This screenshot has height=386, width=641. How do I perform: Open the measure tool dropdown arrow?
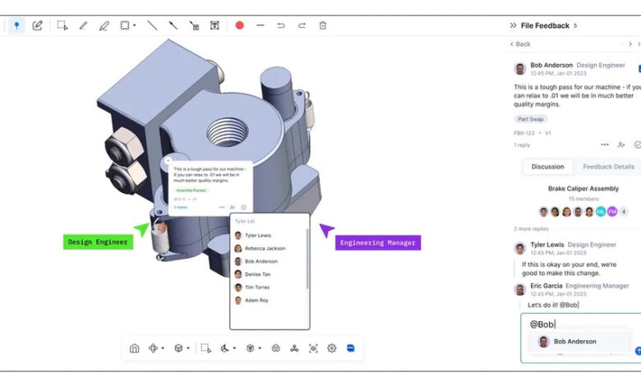tap(234, 348)
